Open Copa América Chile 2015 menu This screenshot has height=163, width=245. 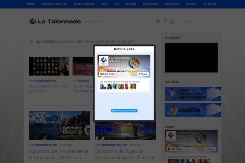click(x=54, y=4)
